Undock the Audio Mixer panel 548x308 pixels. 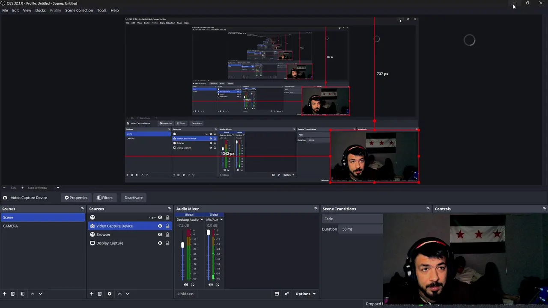316,209
